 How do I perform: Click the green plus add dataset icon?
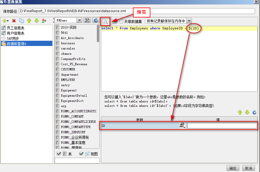click(6, 21)
